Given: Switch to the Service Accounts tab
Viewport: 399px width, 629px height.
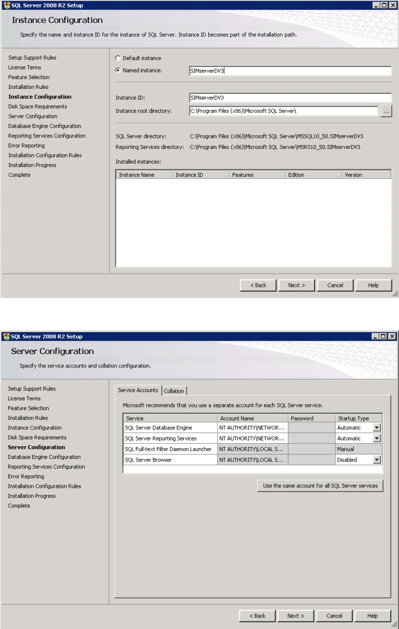Looking at the screenshot, I should 138,390.
